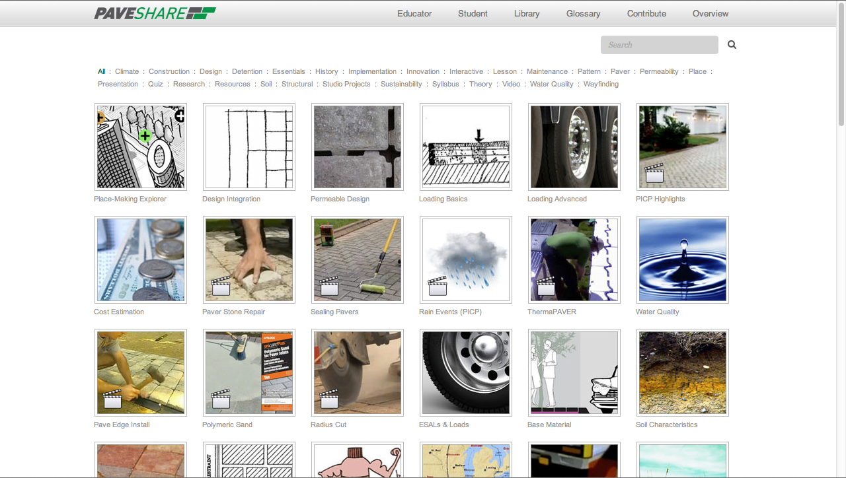
Task: Click the magnifying glass search icon
Action: click(x=732, y=45)
